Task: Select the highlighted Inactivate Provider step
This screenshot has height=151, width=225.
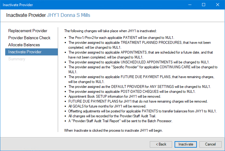Action: [25, 52]
